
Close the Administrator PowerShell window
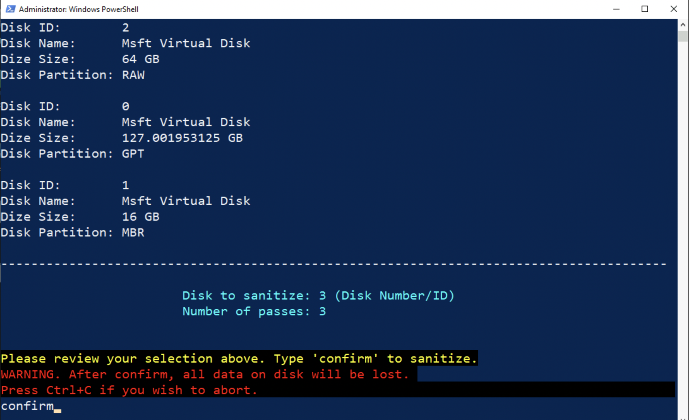(674, 9)
